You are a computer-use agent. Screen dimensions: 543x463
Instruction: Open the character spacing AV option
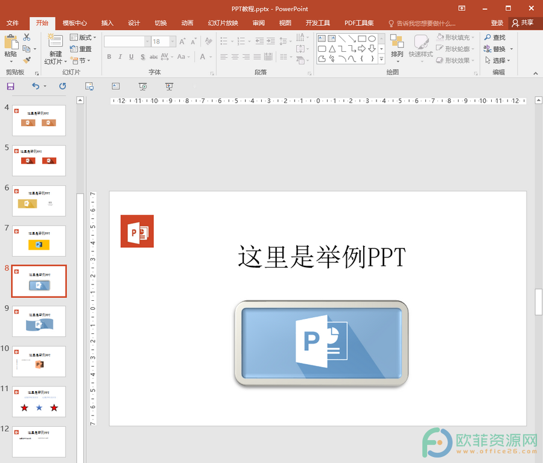click(165, 57)
